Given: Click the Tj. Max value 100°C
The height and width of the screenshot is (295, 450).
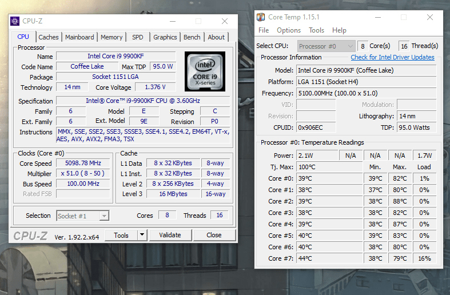Looking at the screenshot, I should click(x=329, y=167).
